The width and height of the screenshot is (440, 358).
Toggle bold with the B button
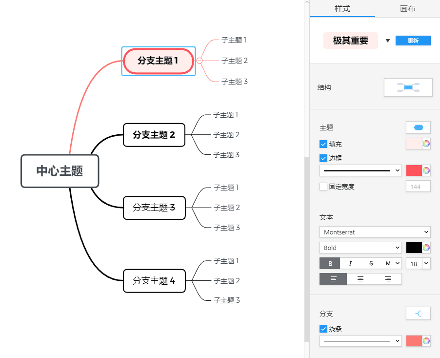click(x=330, y=263)
